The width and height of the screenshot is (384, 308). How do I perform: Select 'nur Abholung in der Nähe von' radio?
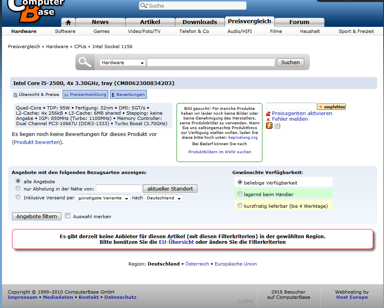pos(18,188)
